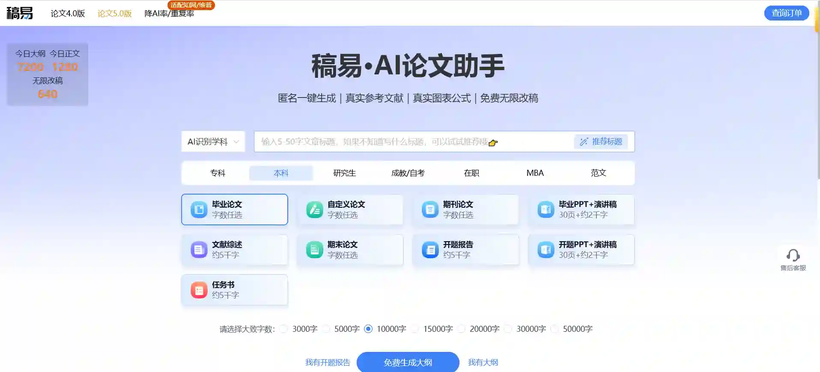Click the 期刊论文 card icon

pos(430,210)
